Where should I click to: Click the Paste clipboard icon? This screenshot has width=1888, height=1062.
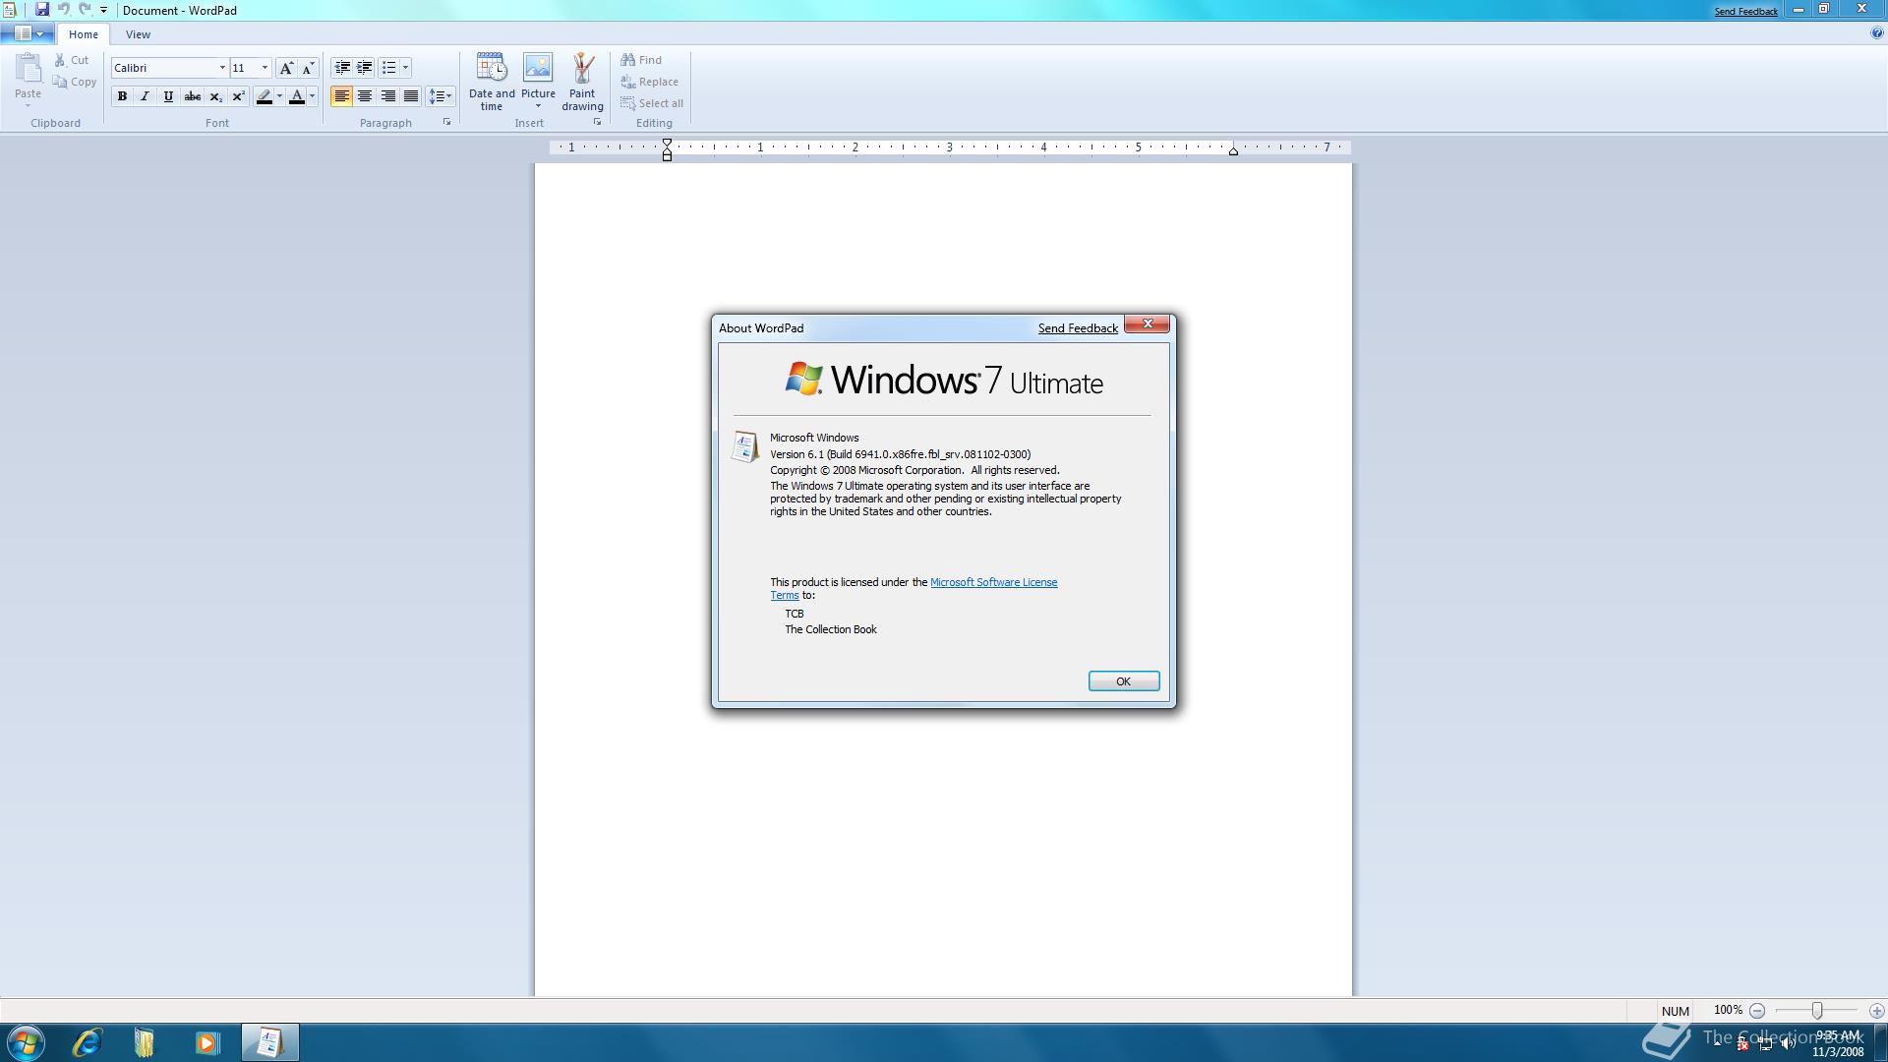(29, 69)
